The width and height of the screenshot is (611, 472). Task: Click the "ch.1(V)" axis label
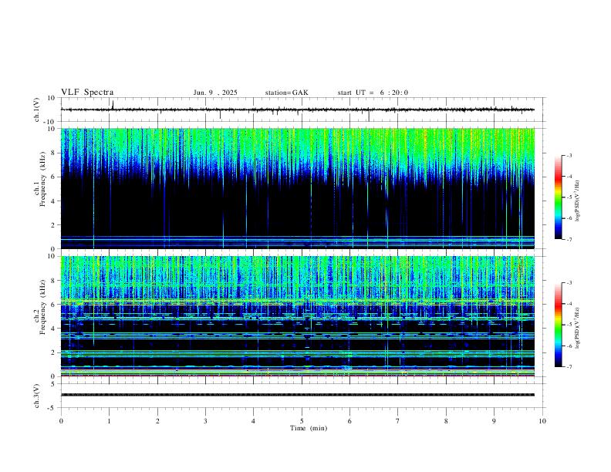click(37, 110)
